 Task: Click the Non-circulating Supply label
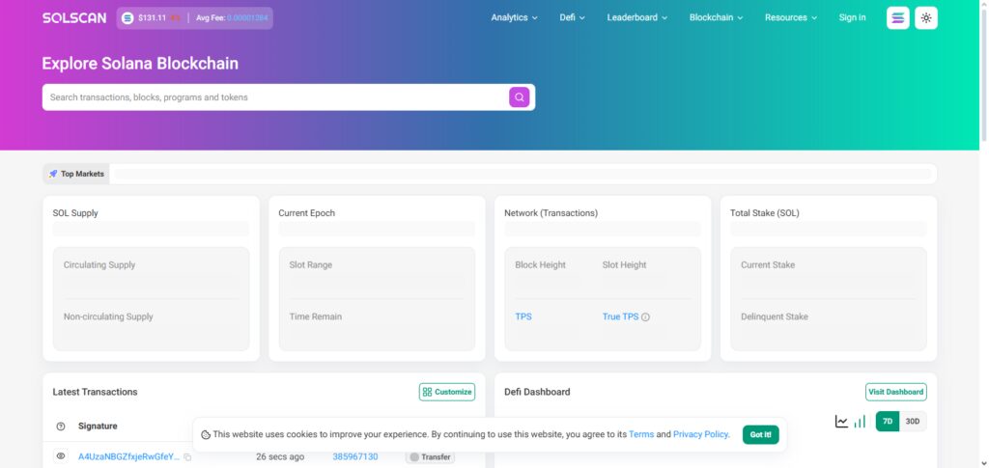108,317
